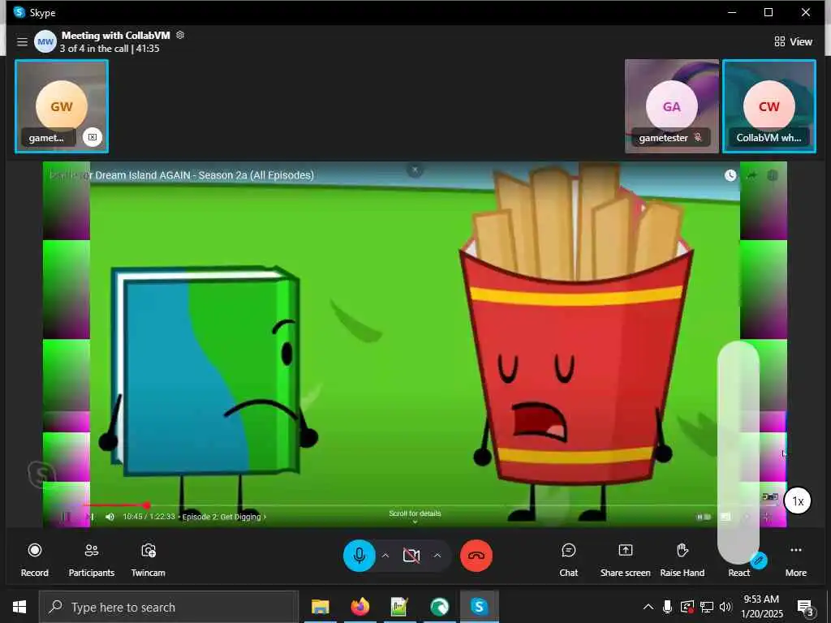The image size is (831, 623).
Task: Click the network tray icon
Action: (x=707, y=607)
